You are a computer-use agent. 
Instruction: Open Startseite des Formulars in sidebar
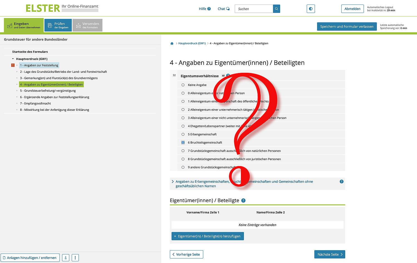click(30, 52)
